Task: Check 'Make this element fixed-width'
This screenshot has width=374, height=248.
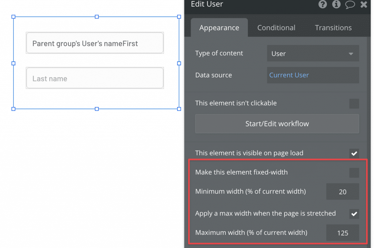Action: [354, 172]
